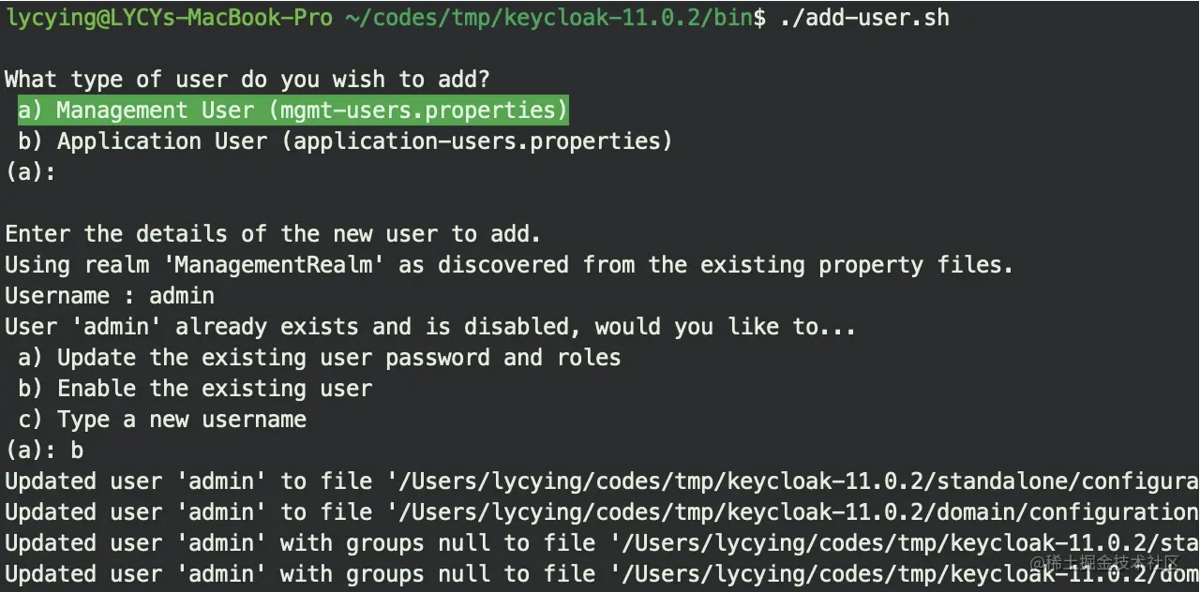Viewport: 1200px width, 592px height.
Task: Click the Application User option line
Action: (345, 141)
